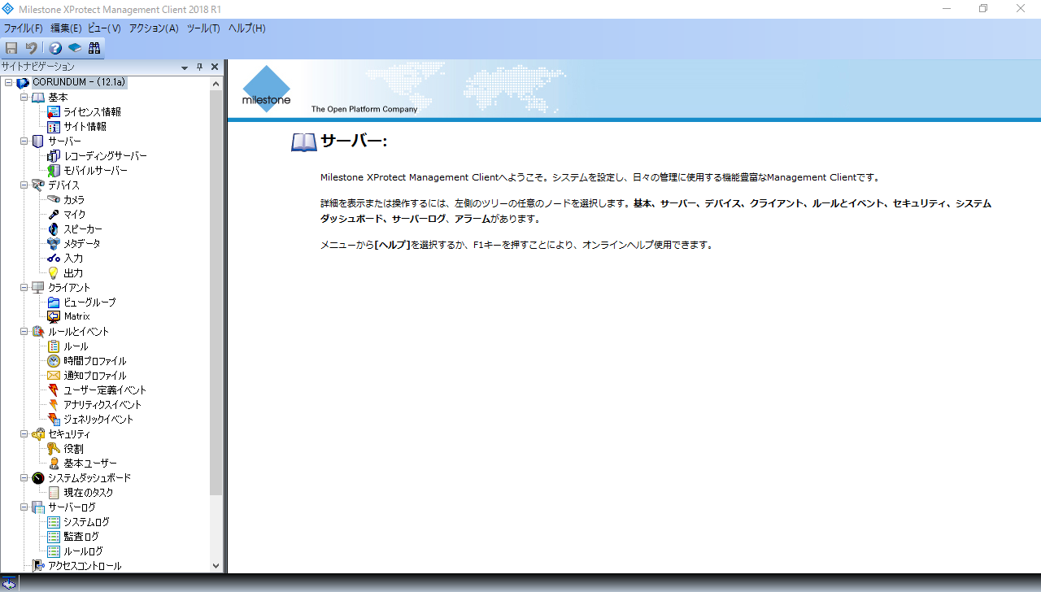Click the ユーザー定義イベント icon
The width and height of the screenshot is (1041, 592).
click(x=54, y=390)
